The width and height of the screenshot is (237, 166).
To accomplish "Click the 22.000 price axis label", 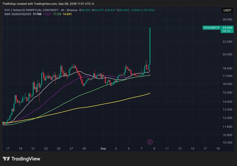I will (227, 41).
